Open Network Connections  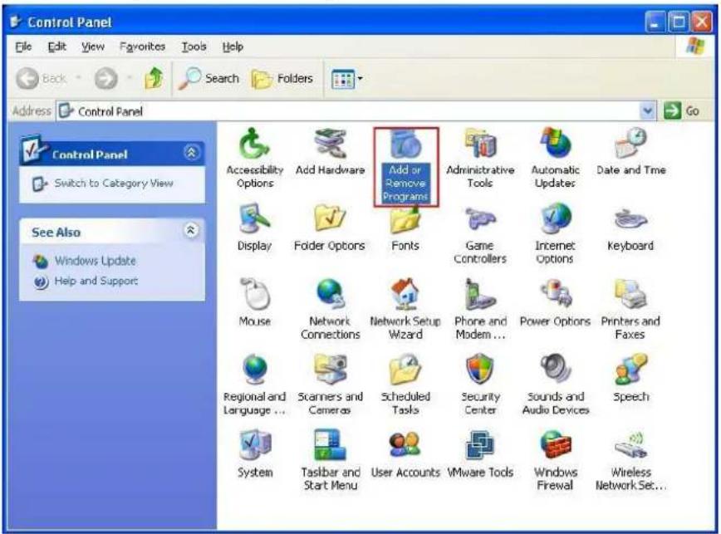point(330,309)
